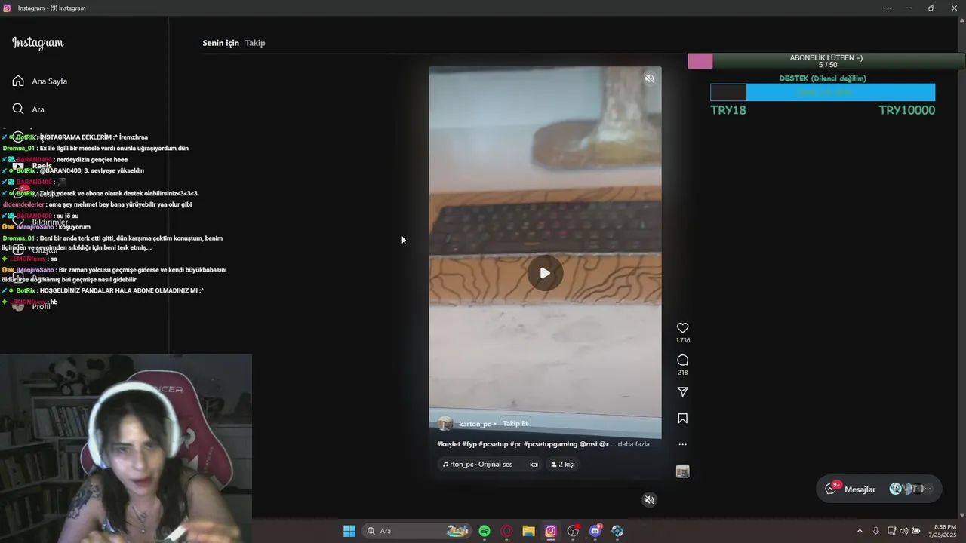Share the reel with the paper plane icon
The width and height of the screenshot is (966, 543).
pos(682,391)
